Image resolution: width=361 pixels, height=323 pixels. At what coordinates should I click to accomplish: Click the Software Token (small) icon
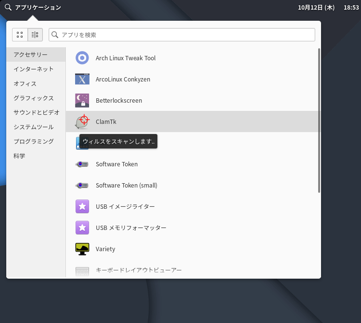click(x=82, y=185)
